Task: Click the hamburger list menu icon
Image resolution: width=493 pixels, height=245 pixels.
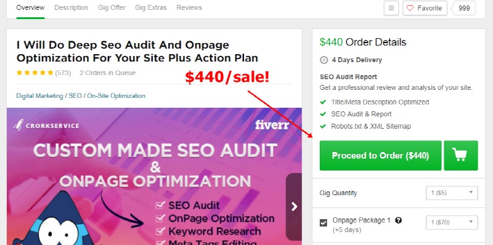Action: (x=391, y=8)
